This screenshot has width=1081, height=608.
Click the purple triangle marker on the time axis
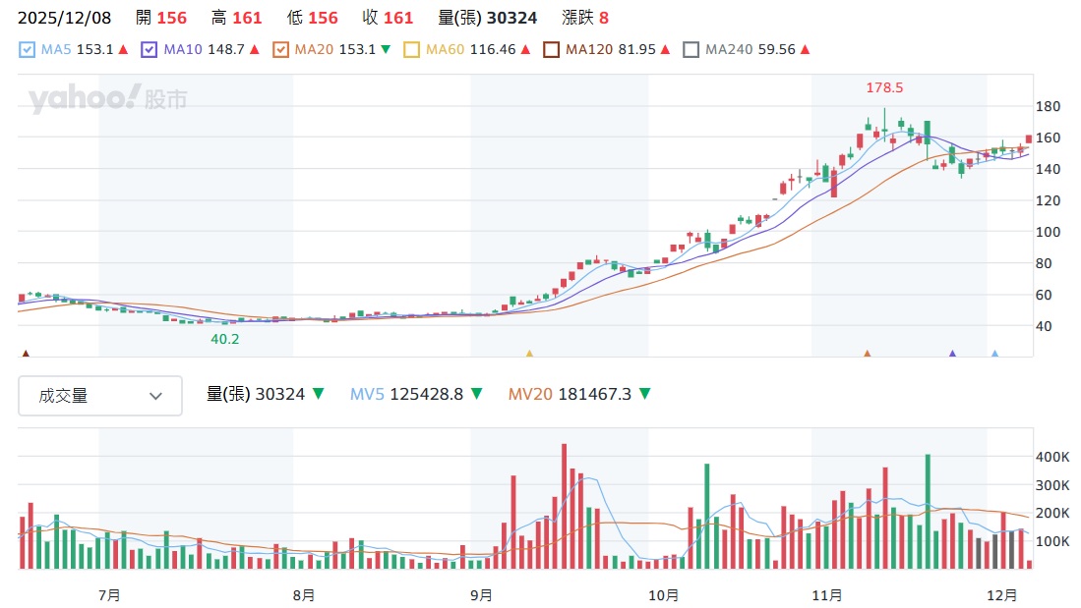tap(952, 354)
